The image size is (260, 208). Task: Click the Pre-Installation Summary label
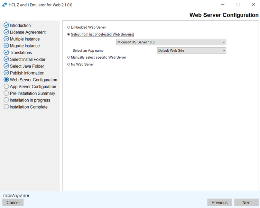[32, 93]
